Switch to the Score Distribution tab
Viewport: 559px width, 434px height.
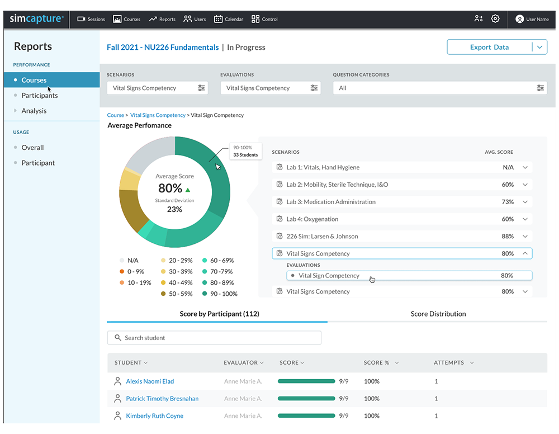pos(438,314)
